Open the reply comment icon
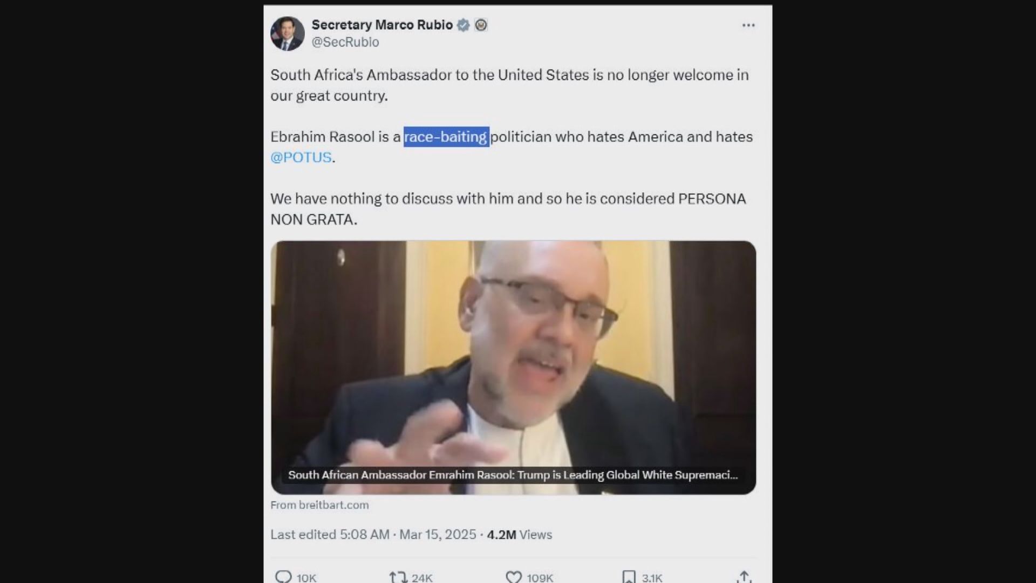 pos(283,577)
